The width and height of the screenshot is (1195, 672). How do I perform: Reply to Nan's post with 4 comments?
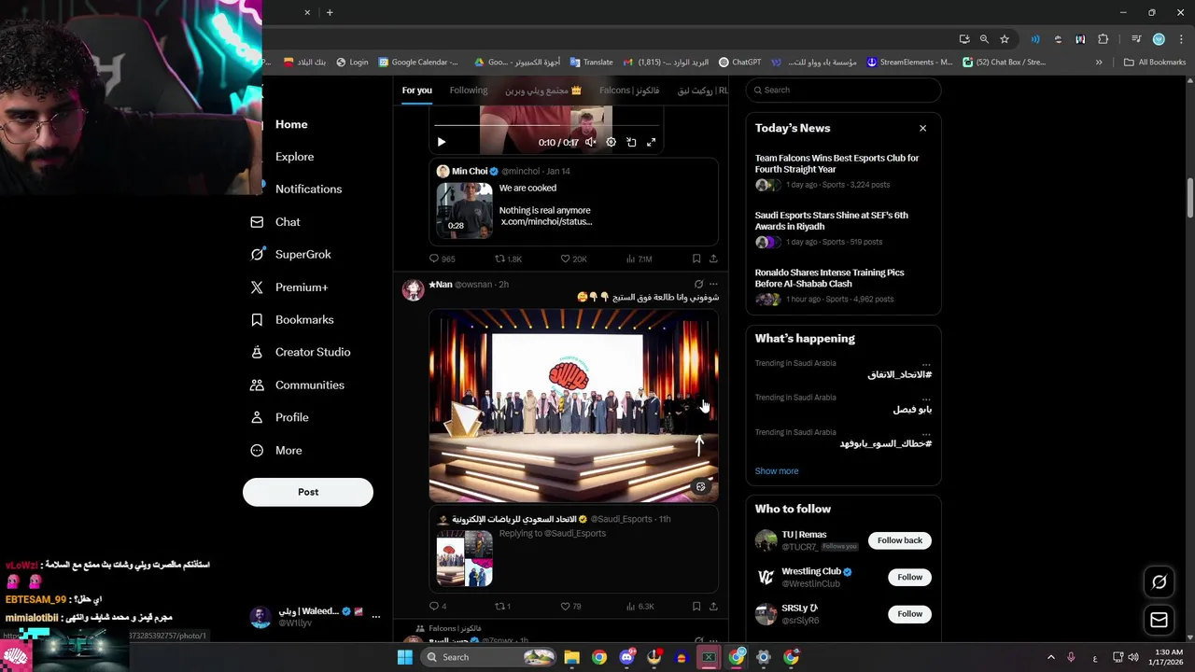437,606
